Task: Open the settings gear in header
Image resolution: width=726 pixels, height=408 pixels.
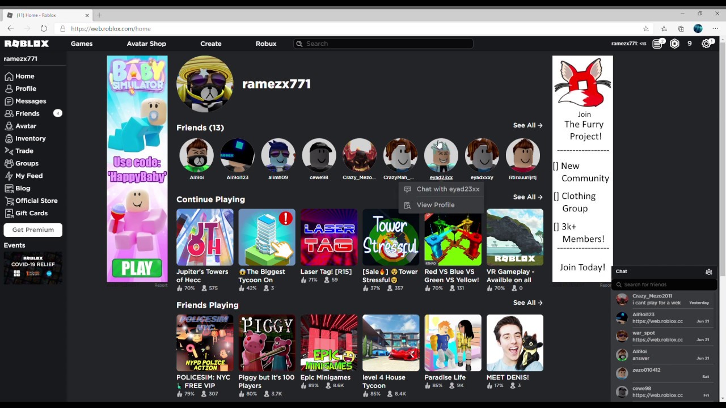Action: [x=706, y=44]
